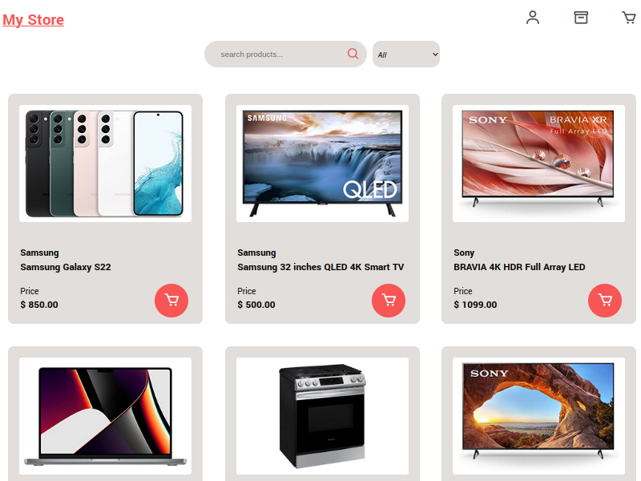The width and height of the screenshot is (641, 481).
Task: Click the $ 850.00 price text
Action: (39, 305)
